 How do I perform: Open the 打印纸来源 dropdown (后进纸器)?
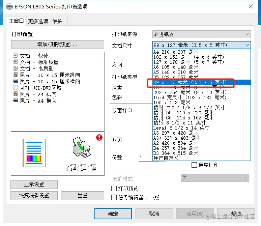202,34
